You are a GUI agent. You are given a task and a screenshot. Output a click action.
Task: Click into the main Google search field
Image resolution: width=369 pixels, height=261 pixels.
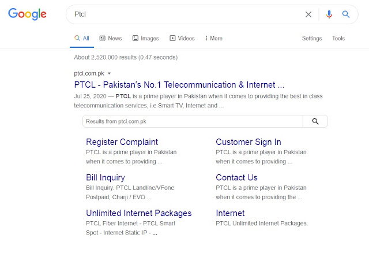(186, 14)
